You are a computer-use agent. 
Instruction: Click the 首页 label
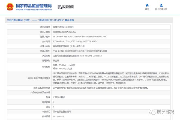click(x=147, y=9)
